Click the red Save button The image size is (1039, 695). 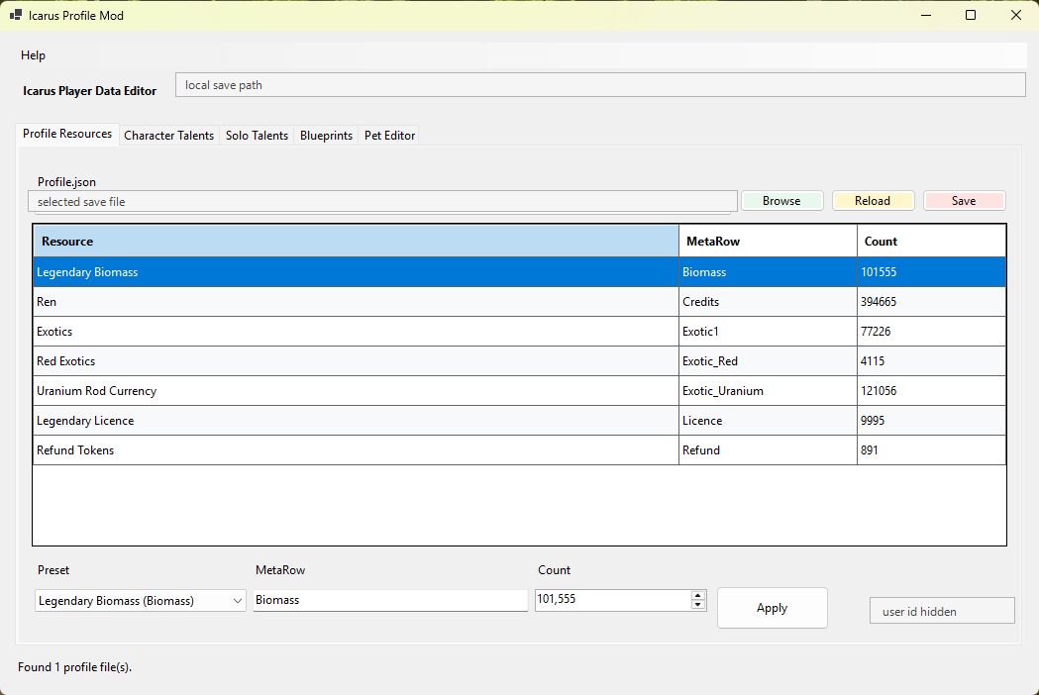click(964, 201)
